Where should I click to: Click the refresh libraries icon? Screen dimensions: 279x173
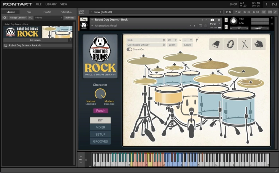click(x=5, y=17)
